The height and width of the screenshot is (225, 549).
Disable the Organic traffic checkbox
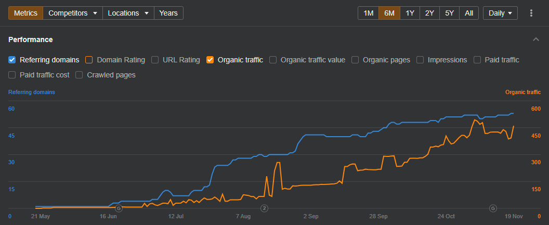click(210, 60)
